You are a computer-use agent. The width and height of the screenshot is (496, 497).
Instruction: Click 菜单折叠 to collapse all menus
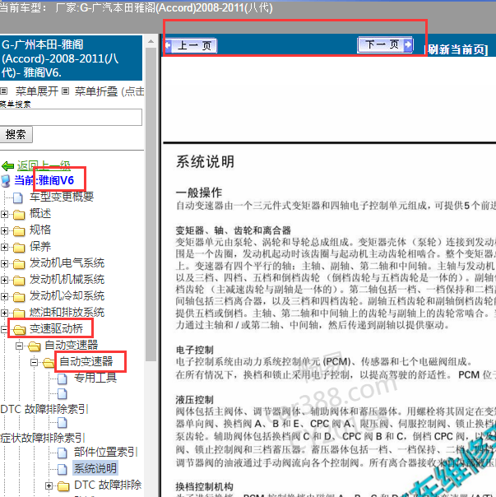95,91
